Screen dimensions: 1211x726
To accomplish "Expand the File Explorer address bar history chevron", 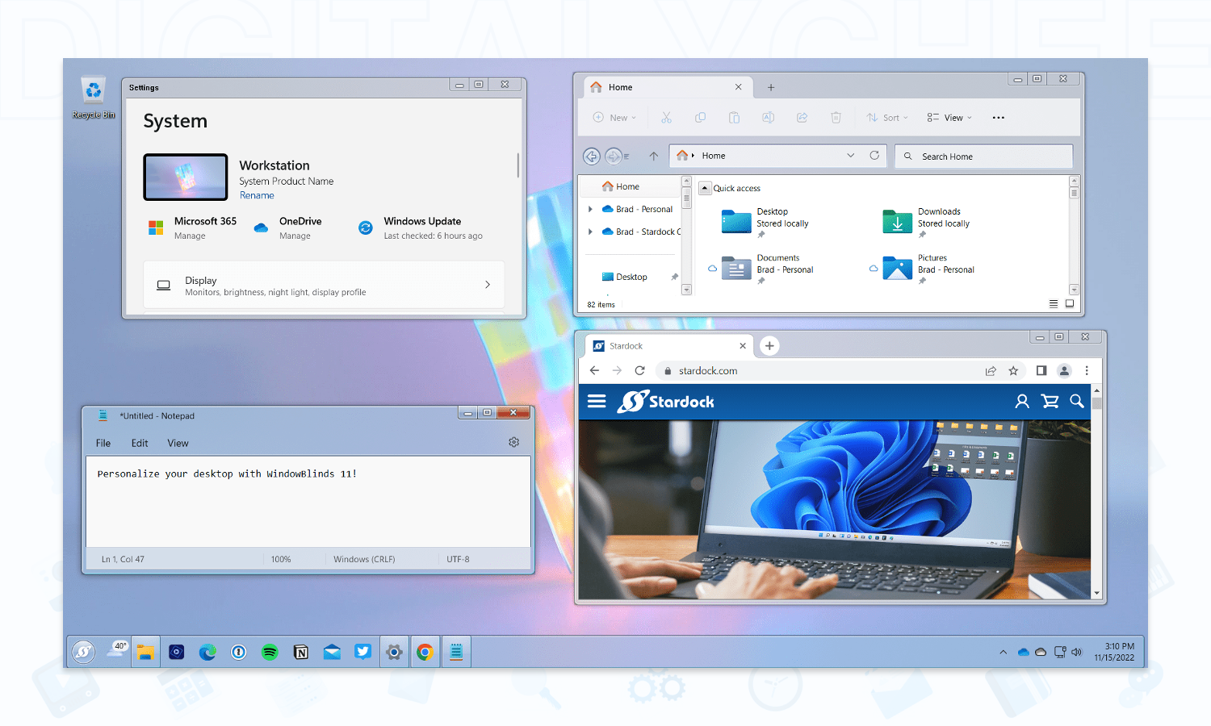I will (x=850, y=156).
